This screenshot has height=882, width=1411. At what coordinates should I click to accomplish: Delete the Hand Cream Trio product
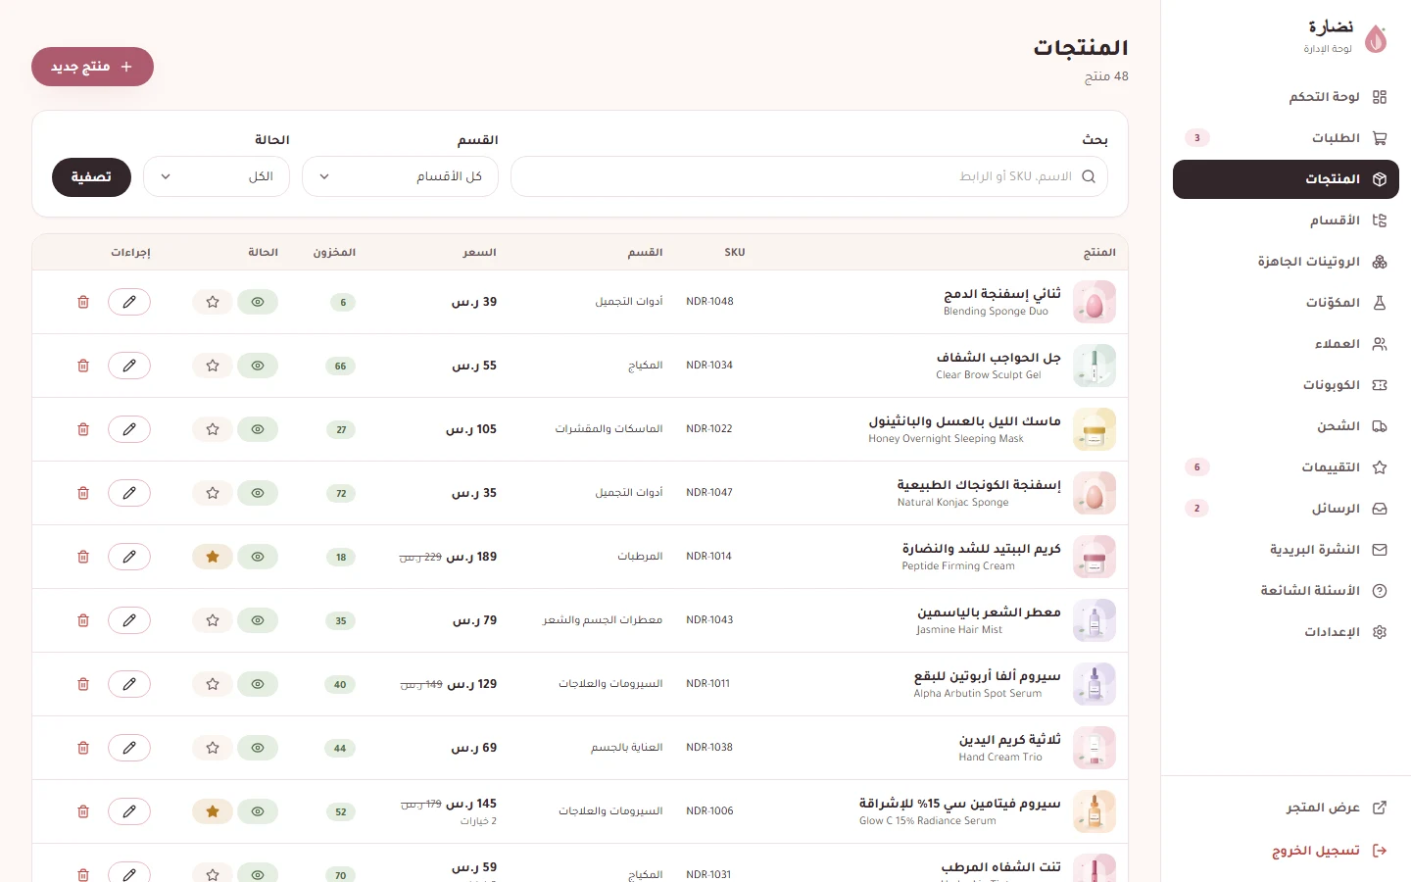point(83,748)
